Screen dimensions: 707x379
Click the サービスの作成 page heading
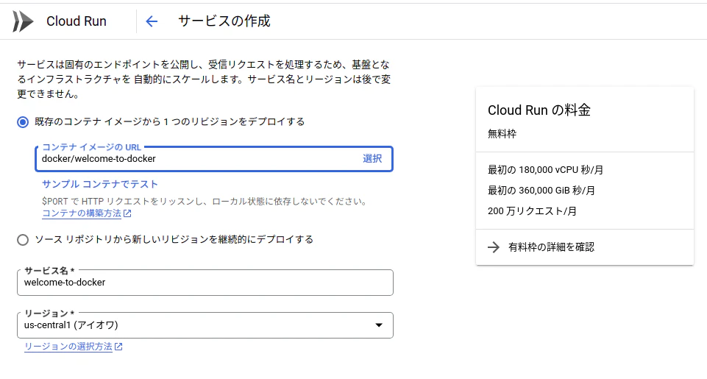click(x=224, y=21)
